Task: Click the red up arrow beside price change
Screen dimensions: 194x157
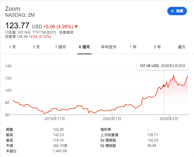Action: tap(76, 26)
